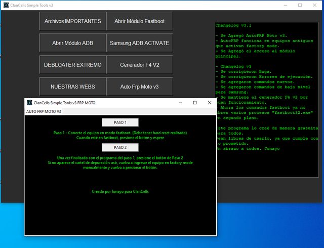Click 'Se Agregó AutoFRP Moto v3.' line
Viewport: 324px width, 248px height.
(251, 35)
